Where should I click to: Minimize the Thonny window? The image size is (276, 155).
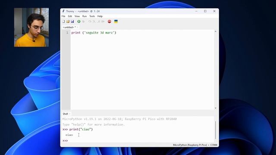click(x=196, y=11)
